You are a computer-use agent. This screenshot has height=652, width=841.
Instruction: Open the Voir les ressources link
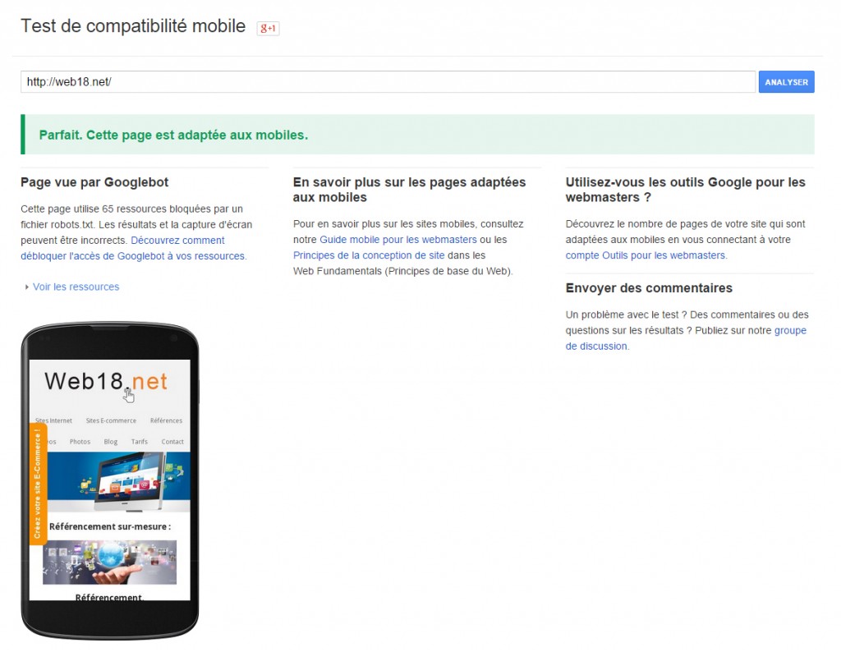[x=76, y=287]
